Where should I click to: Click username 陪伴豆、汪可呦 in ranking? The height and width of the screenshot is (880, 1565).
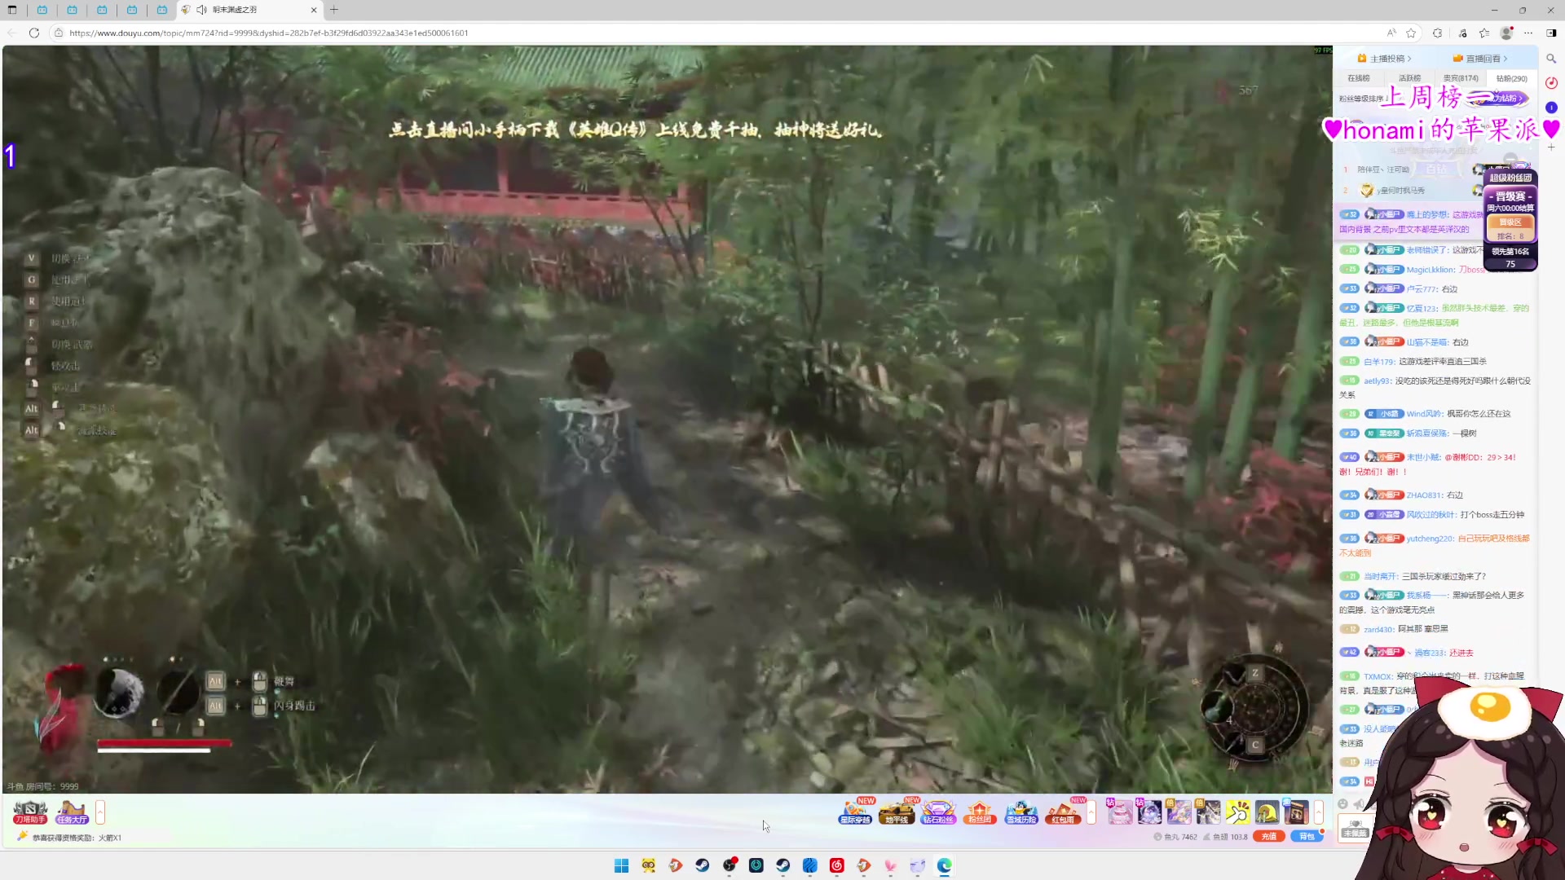(x=1383, y=169)
